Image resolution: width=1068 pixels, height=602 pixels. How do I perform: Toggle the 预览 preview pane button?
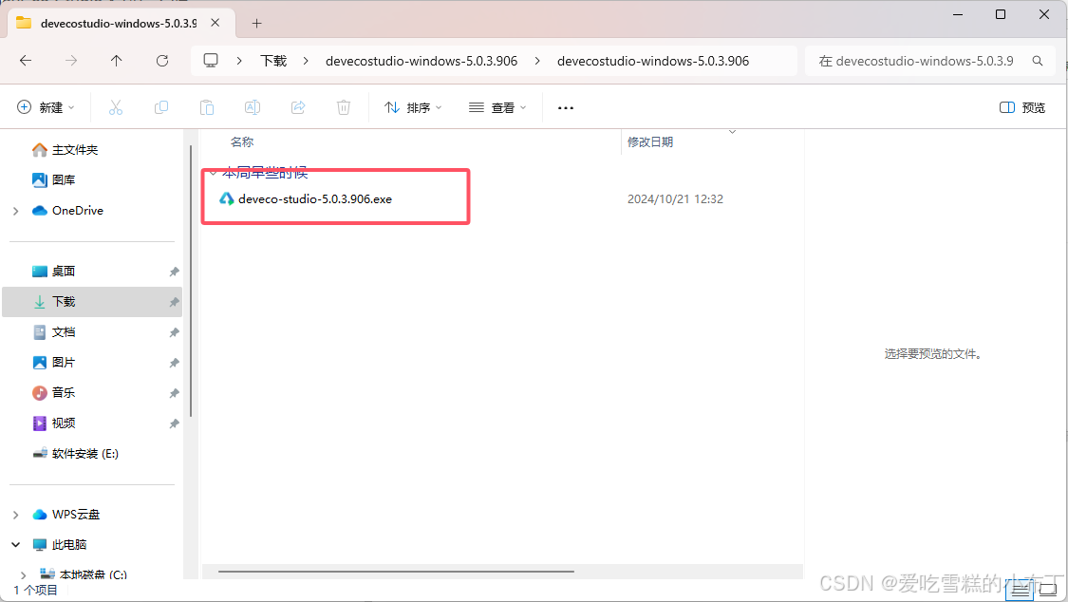[1022, 107]
